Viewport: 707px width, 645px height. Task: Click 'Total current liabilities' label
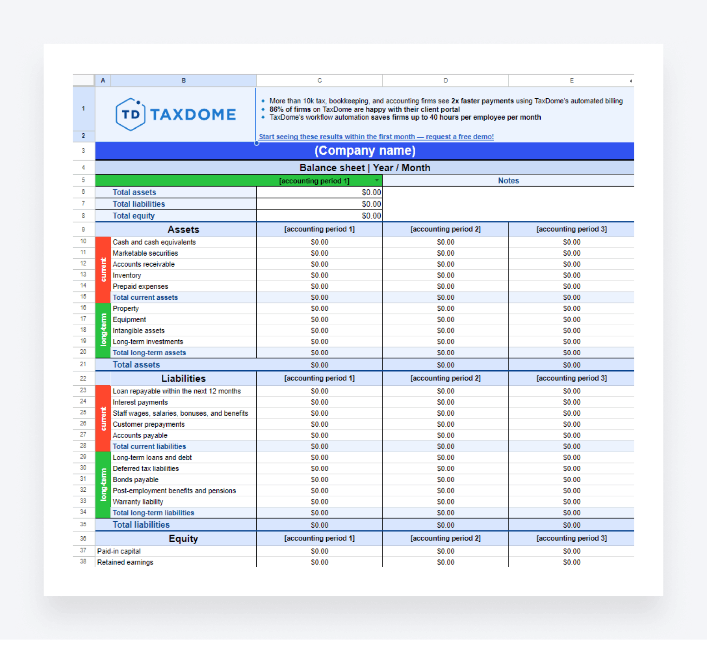click(x=149, y=446)
